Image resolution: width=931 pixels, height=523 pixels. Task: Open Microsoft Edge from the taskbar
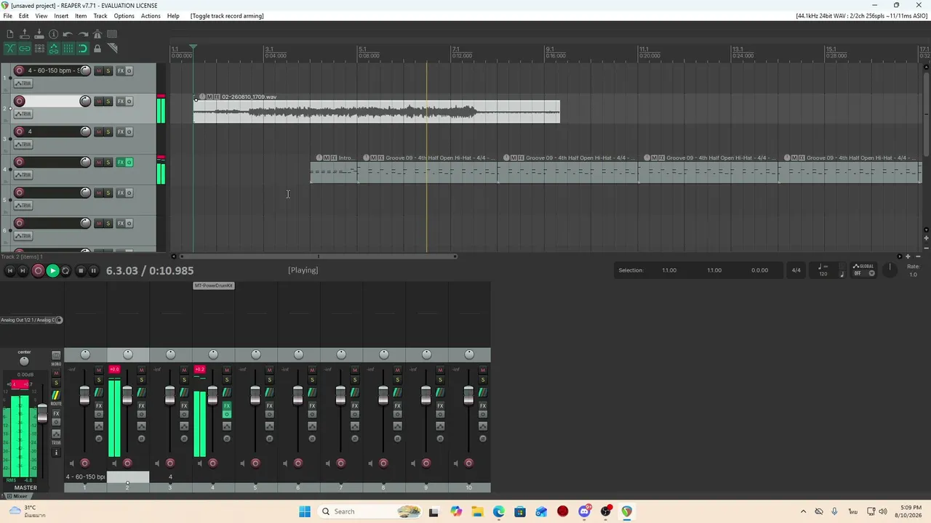[498, 511]
